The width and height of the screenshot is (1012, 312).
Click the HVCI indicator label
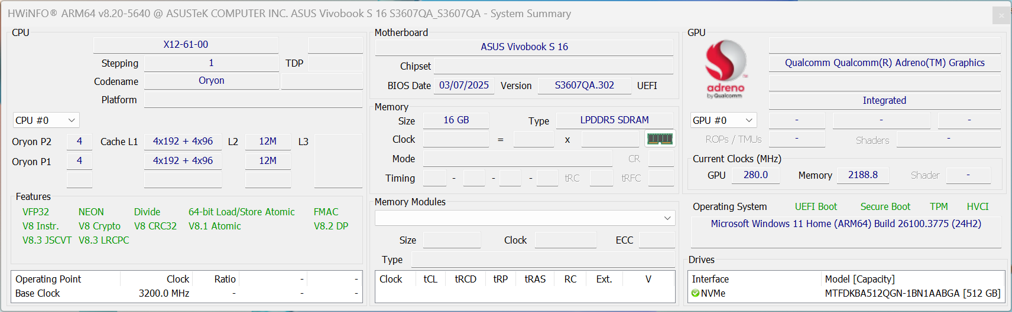978,206
